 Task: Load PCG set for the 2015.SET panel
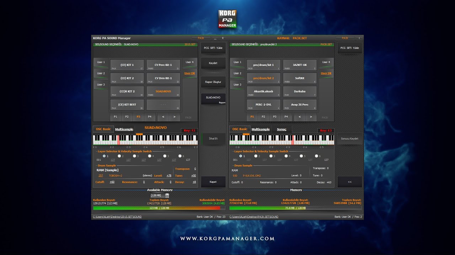213,48
